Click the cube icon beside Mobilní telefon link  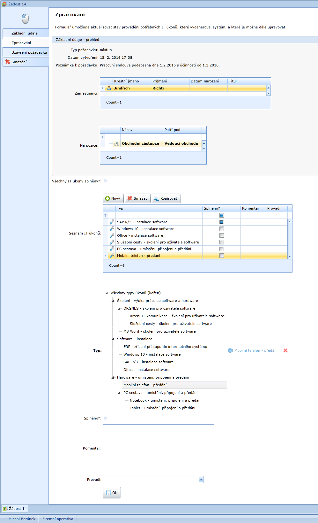230,350
